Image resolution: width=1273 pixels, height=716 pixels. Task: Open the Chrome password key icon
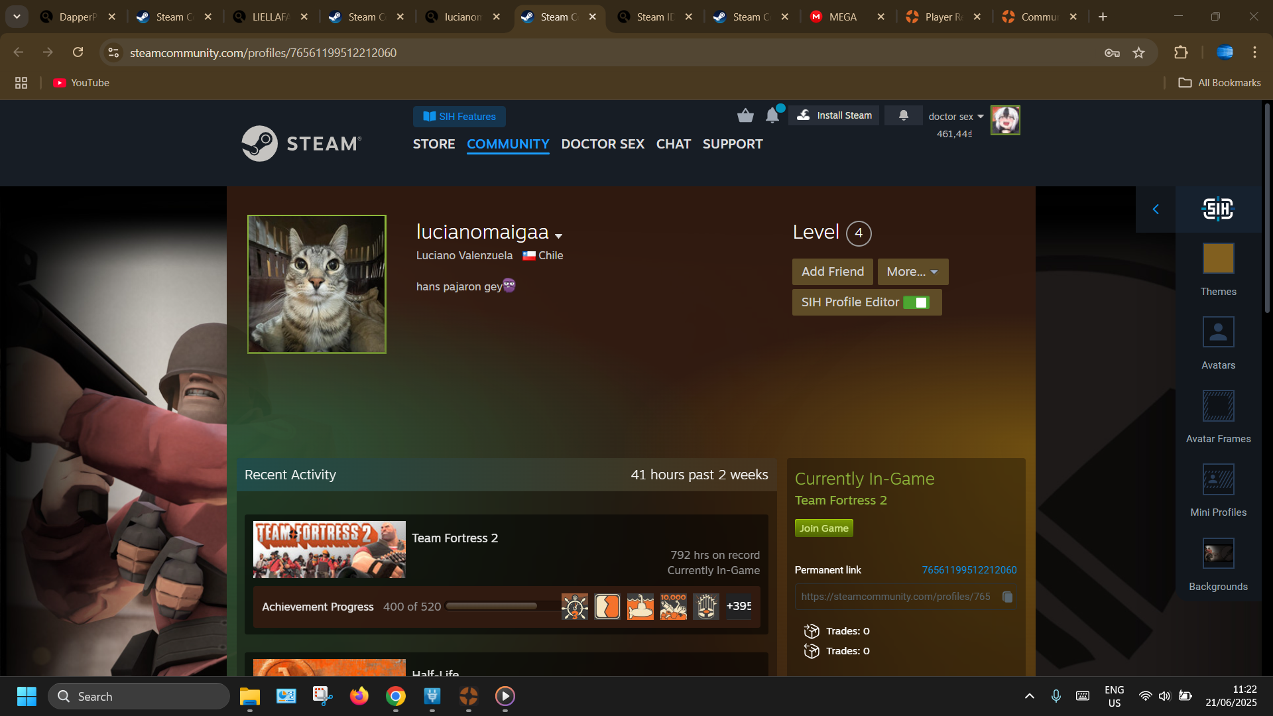(x=1112, y=52)
